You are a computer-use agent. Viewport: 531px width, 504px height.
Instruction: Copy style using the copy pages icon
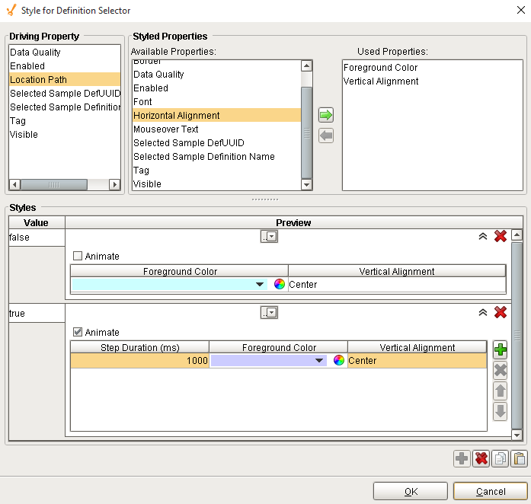501,459
